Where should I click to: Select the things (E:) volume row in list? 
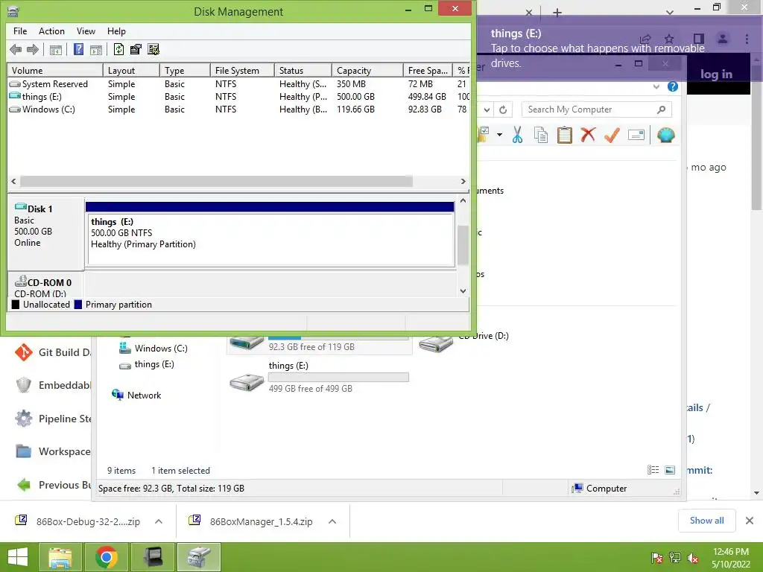coord(238,97)
